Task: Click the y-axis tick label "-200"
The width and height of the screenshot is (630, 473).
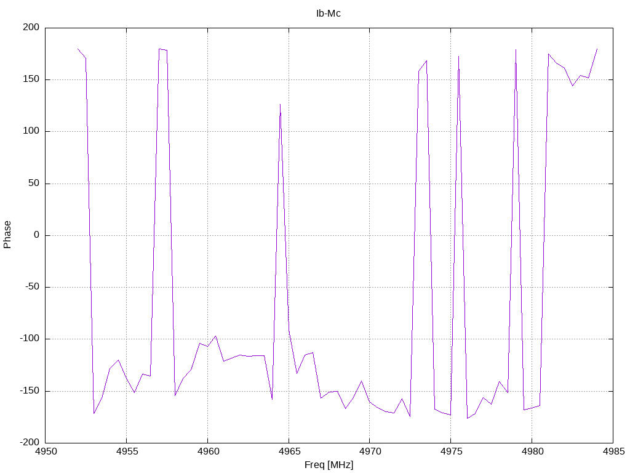Action: pyautogui.click(x=30, y=442)
